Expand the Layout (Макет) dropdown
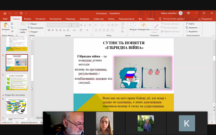Viewport: 216px width, 135px height. (34, 24)
